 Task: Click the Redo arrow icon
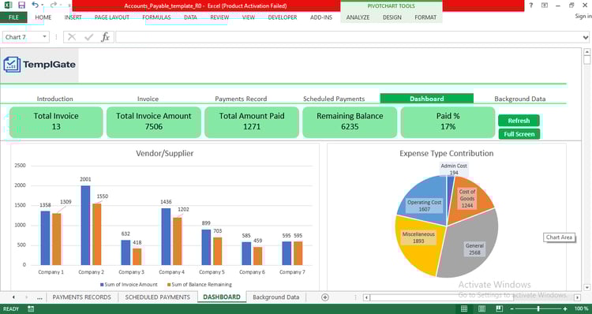(54, 5)
